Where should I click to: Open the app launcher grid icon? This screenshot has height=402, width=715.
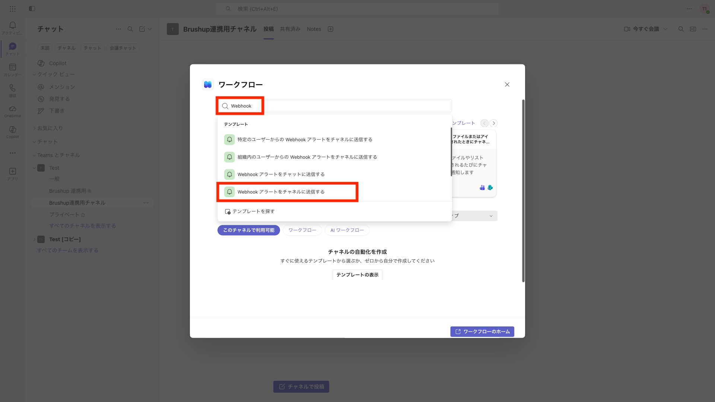pyautogui.click(x=12, y=9)
